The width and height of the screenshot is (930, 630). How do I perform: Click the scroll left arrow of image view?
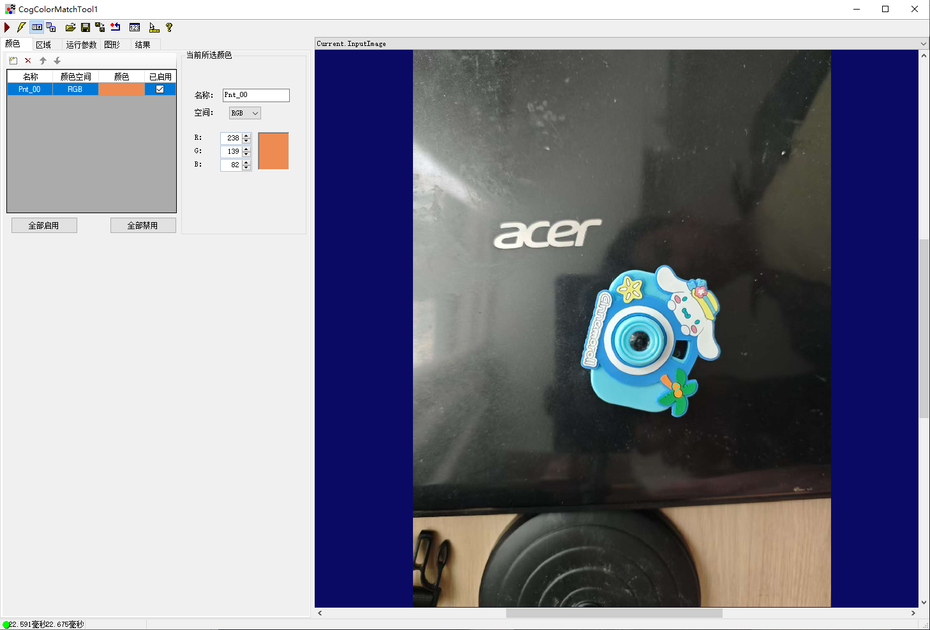320,613
